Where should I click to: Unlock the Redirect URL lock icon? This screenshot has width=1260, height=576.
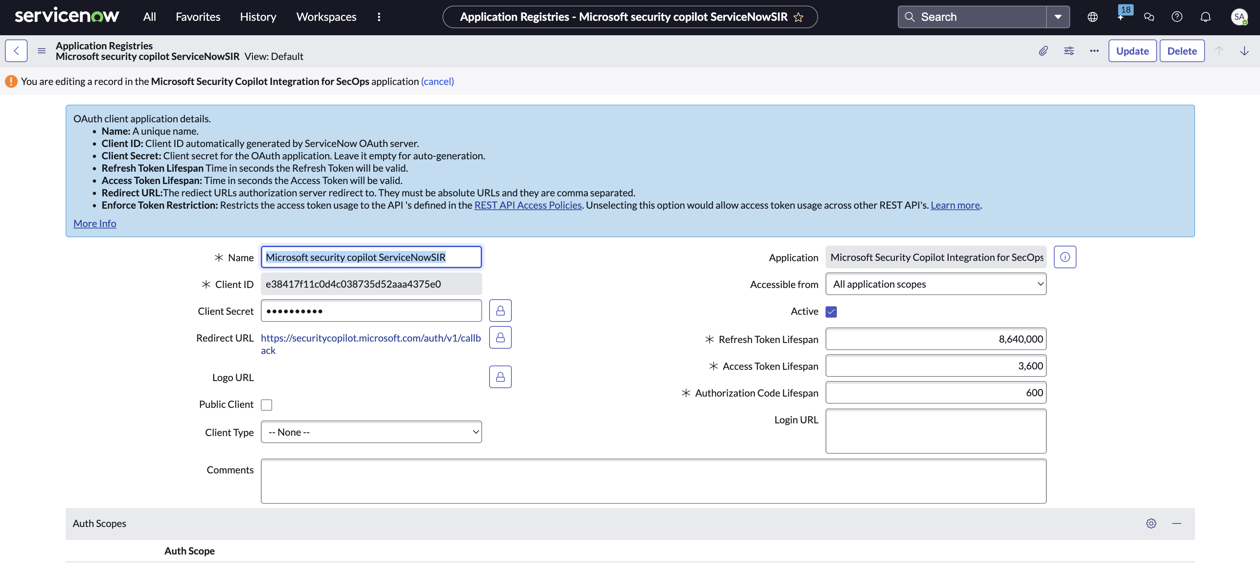tap(500, 337)
